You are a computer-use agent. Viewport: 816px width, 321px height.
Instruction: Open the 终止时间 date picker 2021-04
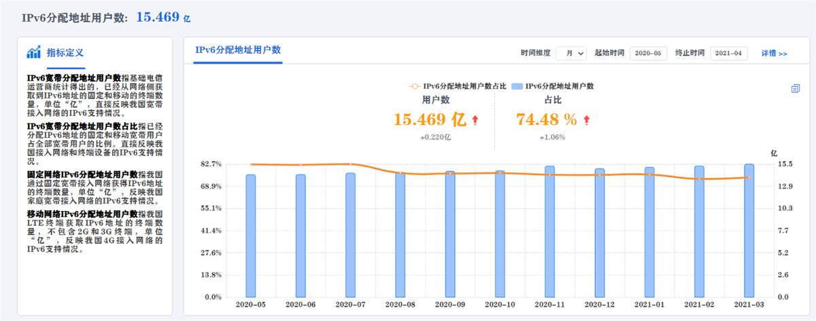(x=729, y=53)
